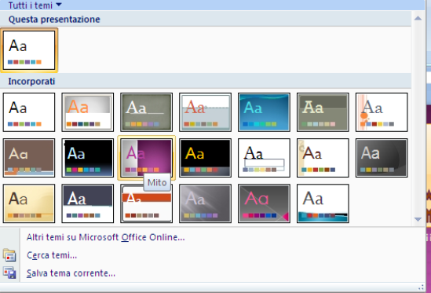Apply the theme with red Aa and dashed line
The height and width of the screenshot is (293, 431).
(x=206, y=112)
